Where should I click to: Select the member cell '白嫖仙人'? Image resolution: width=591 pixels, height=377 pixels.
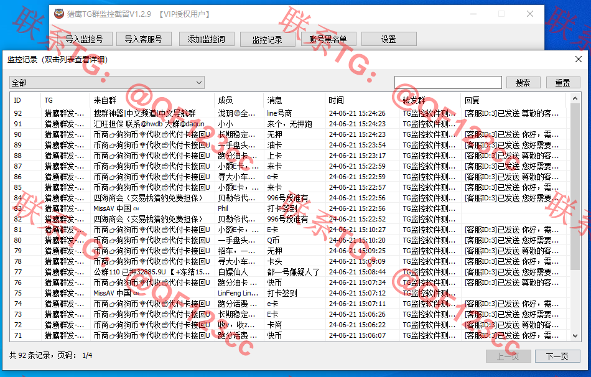[233, 272]
